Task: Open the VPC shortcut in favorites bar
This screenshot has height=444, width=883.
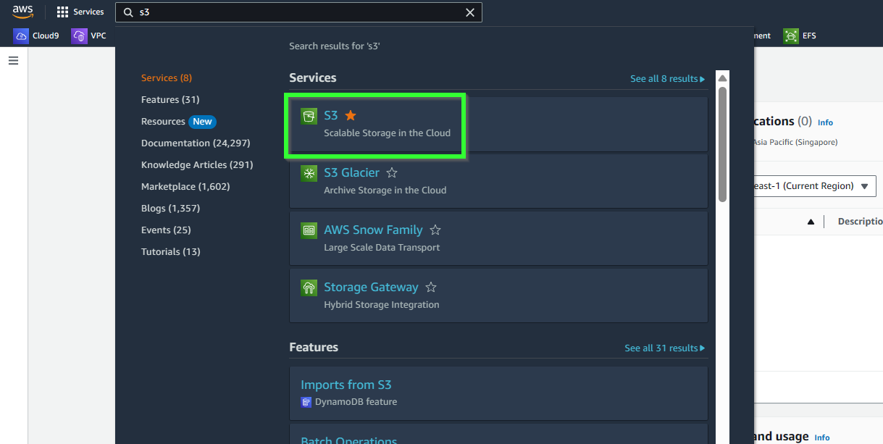Action: 88,35
